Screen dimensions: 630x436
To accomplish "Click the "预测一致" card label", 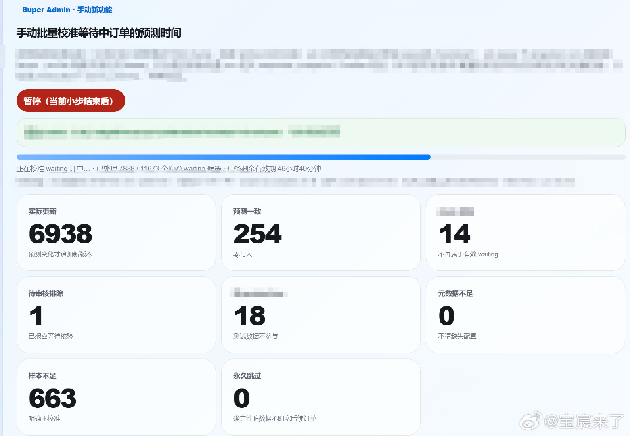I will [x=247, y=212].
